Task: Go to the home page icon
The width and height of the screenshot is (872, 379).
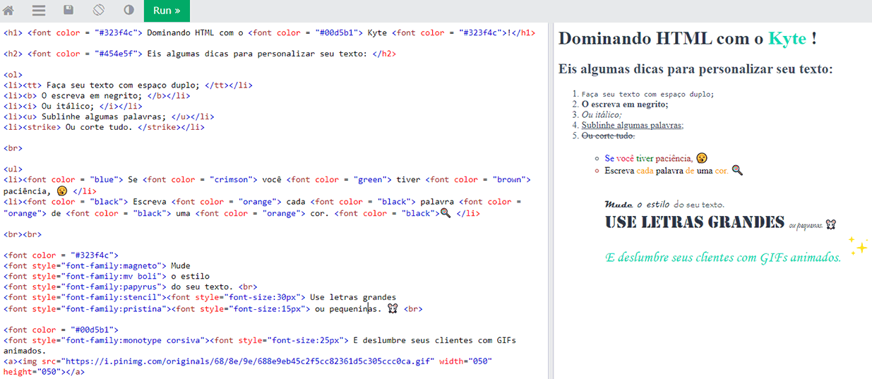Action: tap(8, 11)
